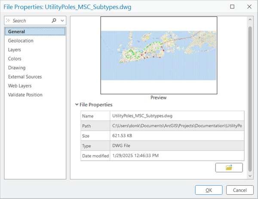Open the Drawing page
This screenshot has height=199, width=258.
point(16,67)
